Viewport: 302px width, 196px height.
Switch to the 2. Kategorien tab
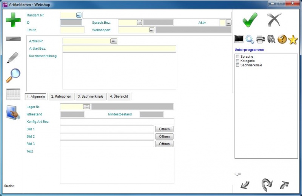(x=61, y=96)
